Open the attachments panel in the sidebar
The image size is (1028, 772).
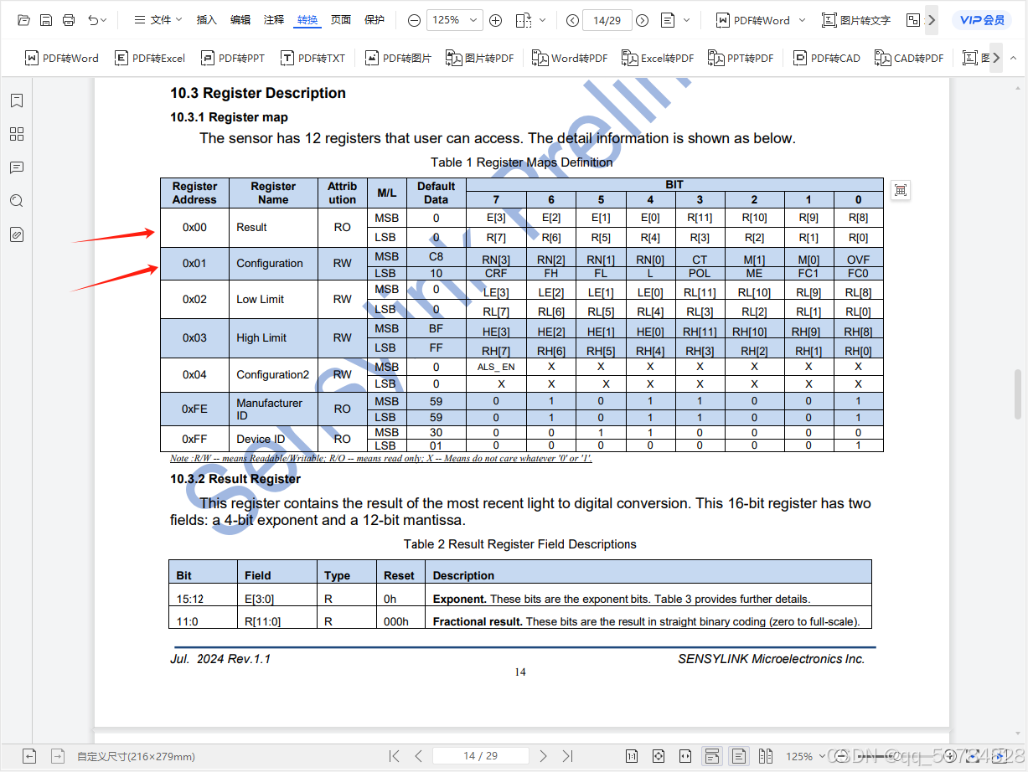(17, 234)
